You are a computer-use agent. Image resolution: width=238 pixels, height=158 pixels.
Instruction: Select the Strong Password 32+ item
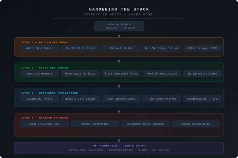196,124
